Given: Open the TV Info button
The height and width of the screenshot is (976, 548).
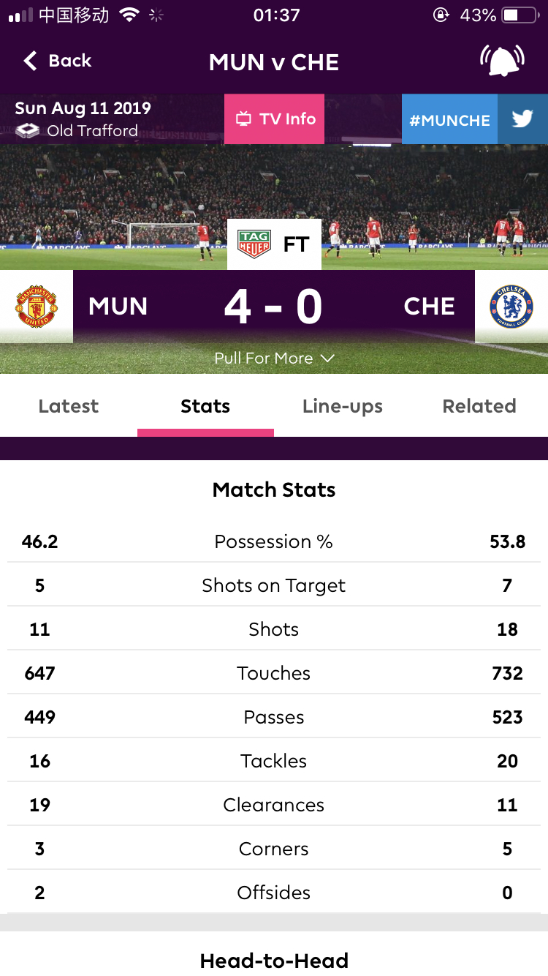Looking at the screenshot, I should coord(275,119).
